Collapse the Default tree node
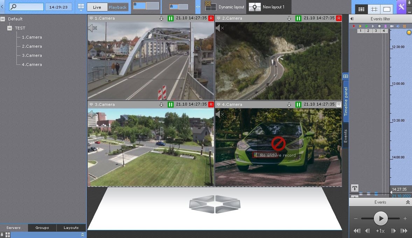This screenshot has height=238, width=412. pyautogui.click(x=3, y=19)
